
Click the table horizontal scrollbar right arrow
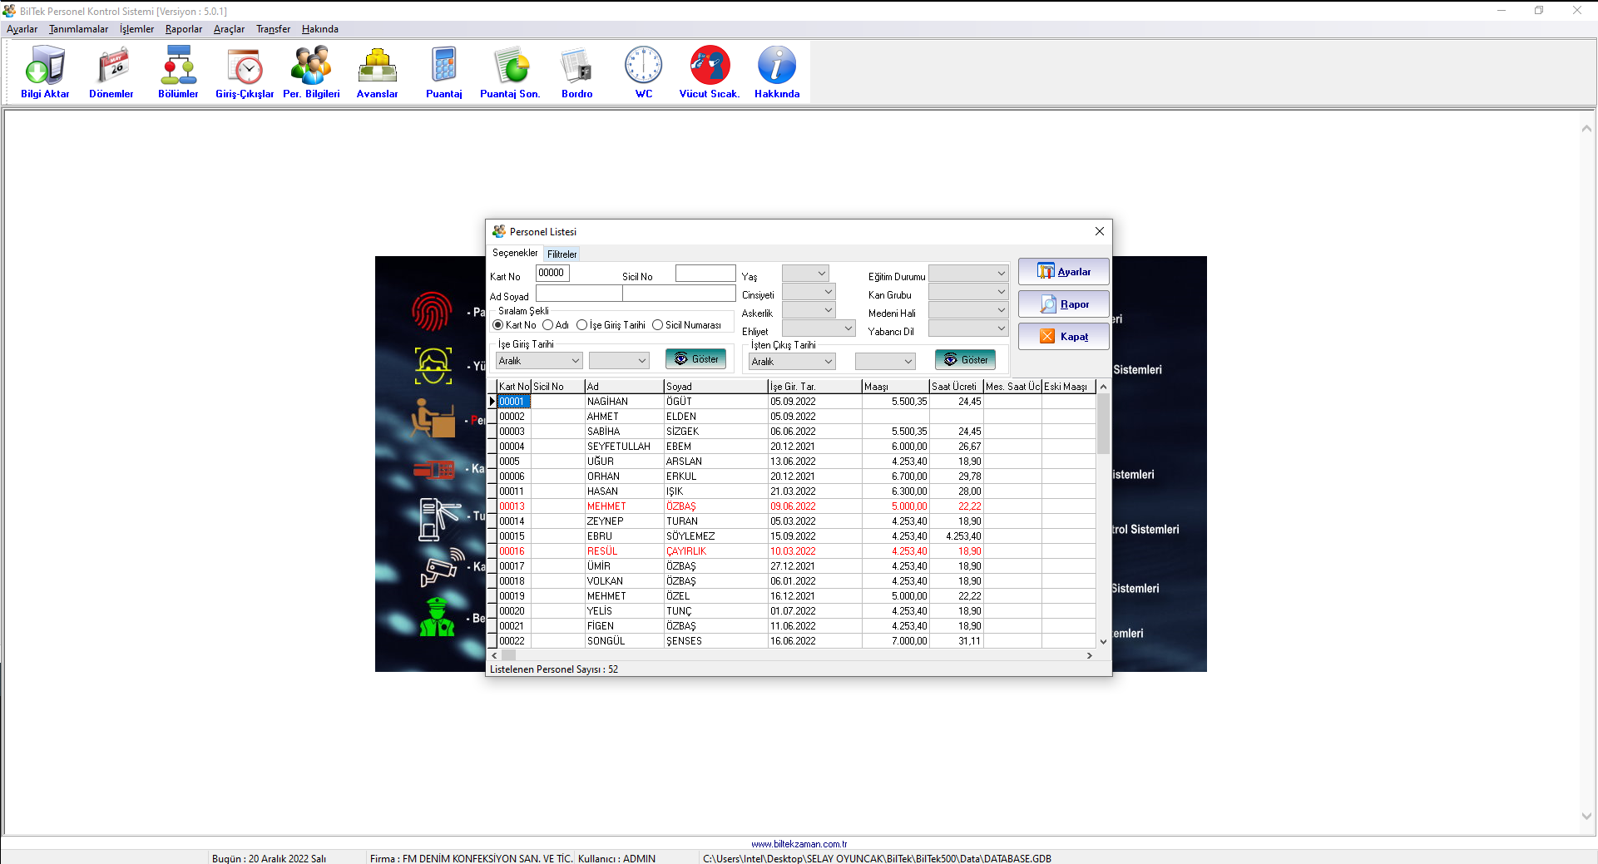[x=1089, y=655]
